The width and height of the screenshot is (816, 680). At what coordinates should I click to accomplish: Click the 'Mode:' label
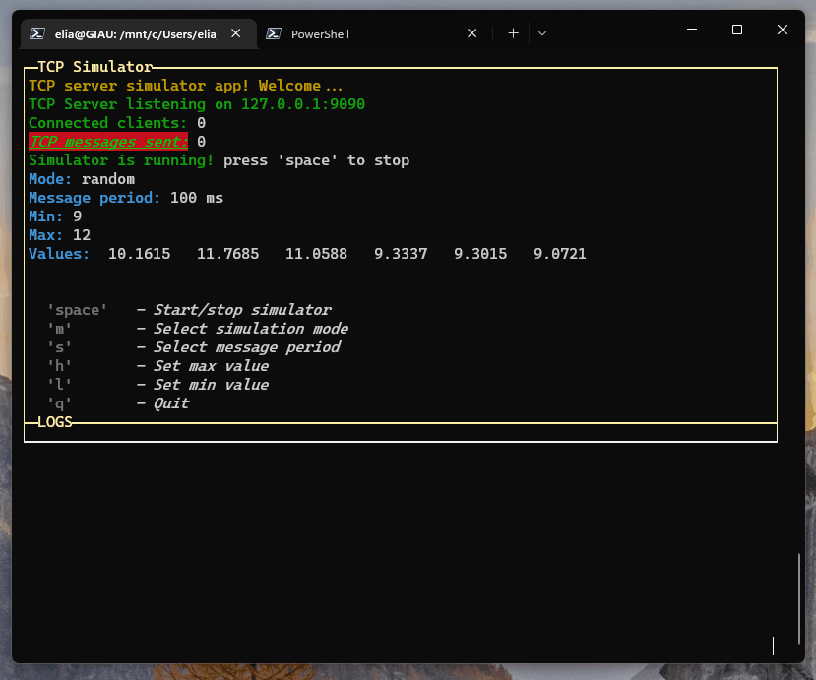pyautogui.click(x=50, y=179)
